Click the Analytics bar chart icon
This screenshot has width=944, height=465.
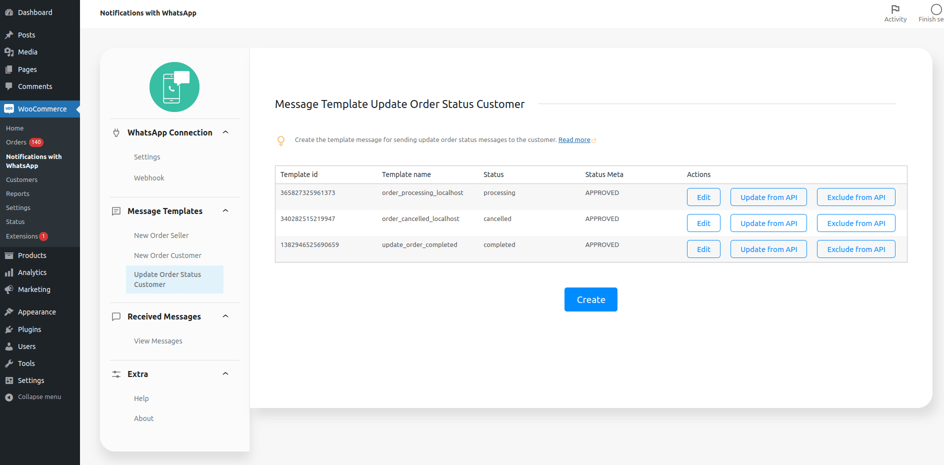tap(9, 272)
